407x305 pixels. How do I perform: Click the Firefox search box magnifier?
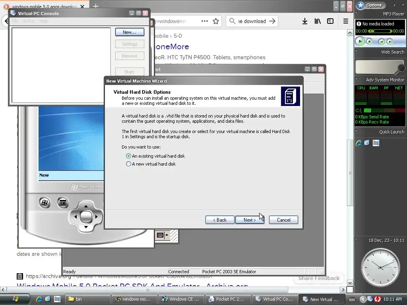[232, 21]
